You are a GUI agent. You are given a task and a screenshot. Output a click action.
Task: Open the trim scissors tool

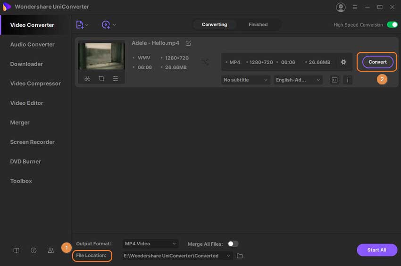pos(87,78)
